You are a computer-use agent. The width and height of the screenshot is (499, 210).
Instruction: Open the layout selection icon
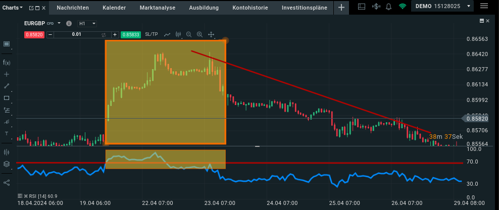pyautogui.click(x=362, y=7)
